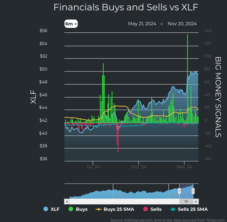The width and height of the screenshot is (227, 222).
Task: Open the 6m time range dropdown
Action: tap(71, 24)
